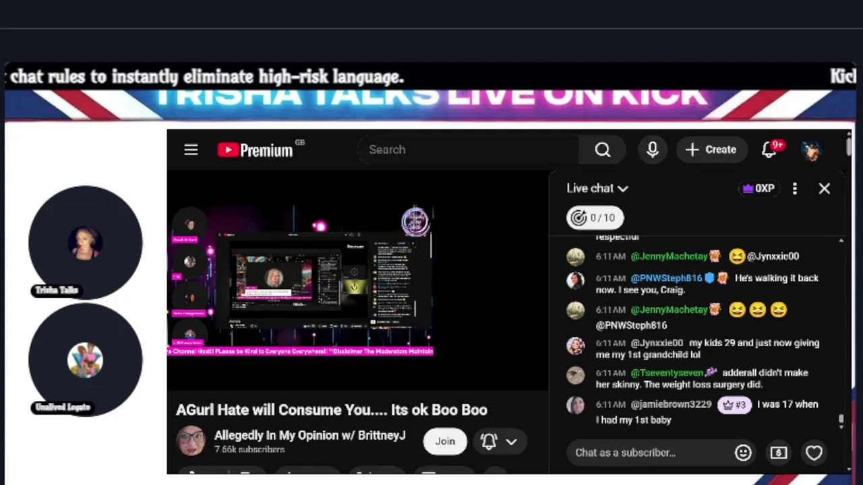Click the Trisha Talks name label
Image resolution: width=863 pixels, height=485 pixels.
pos(57,290)
